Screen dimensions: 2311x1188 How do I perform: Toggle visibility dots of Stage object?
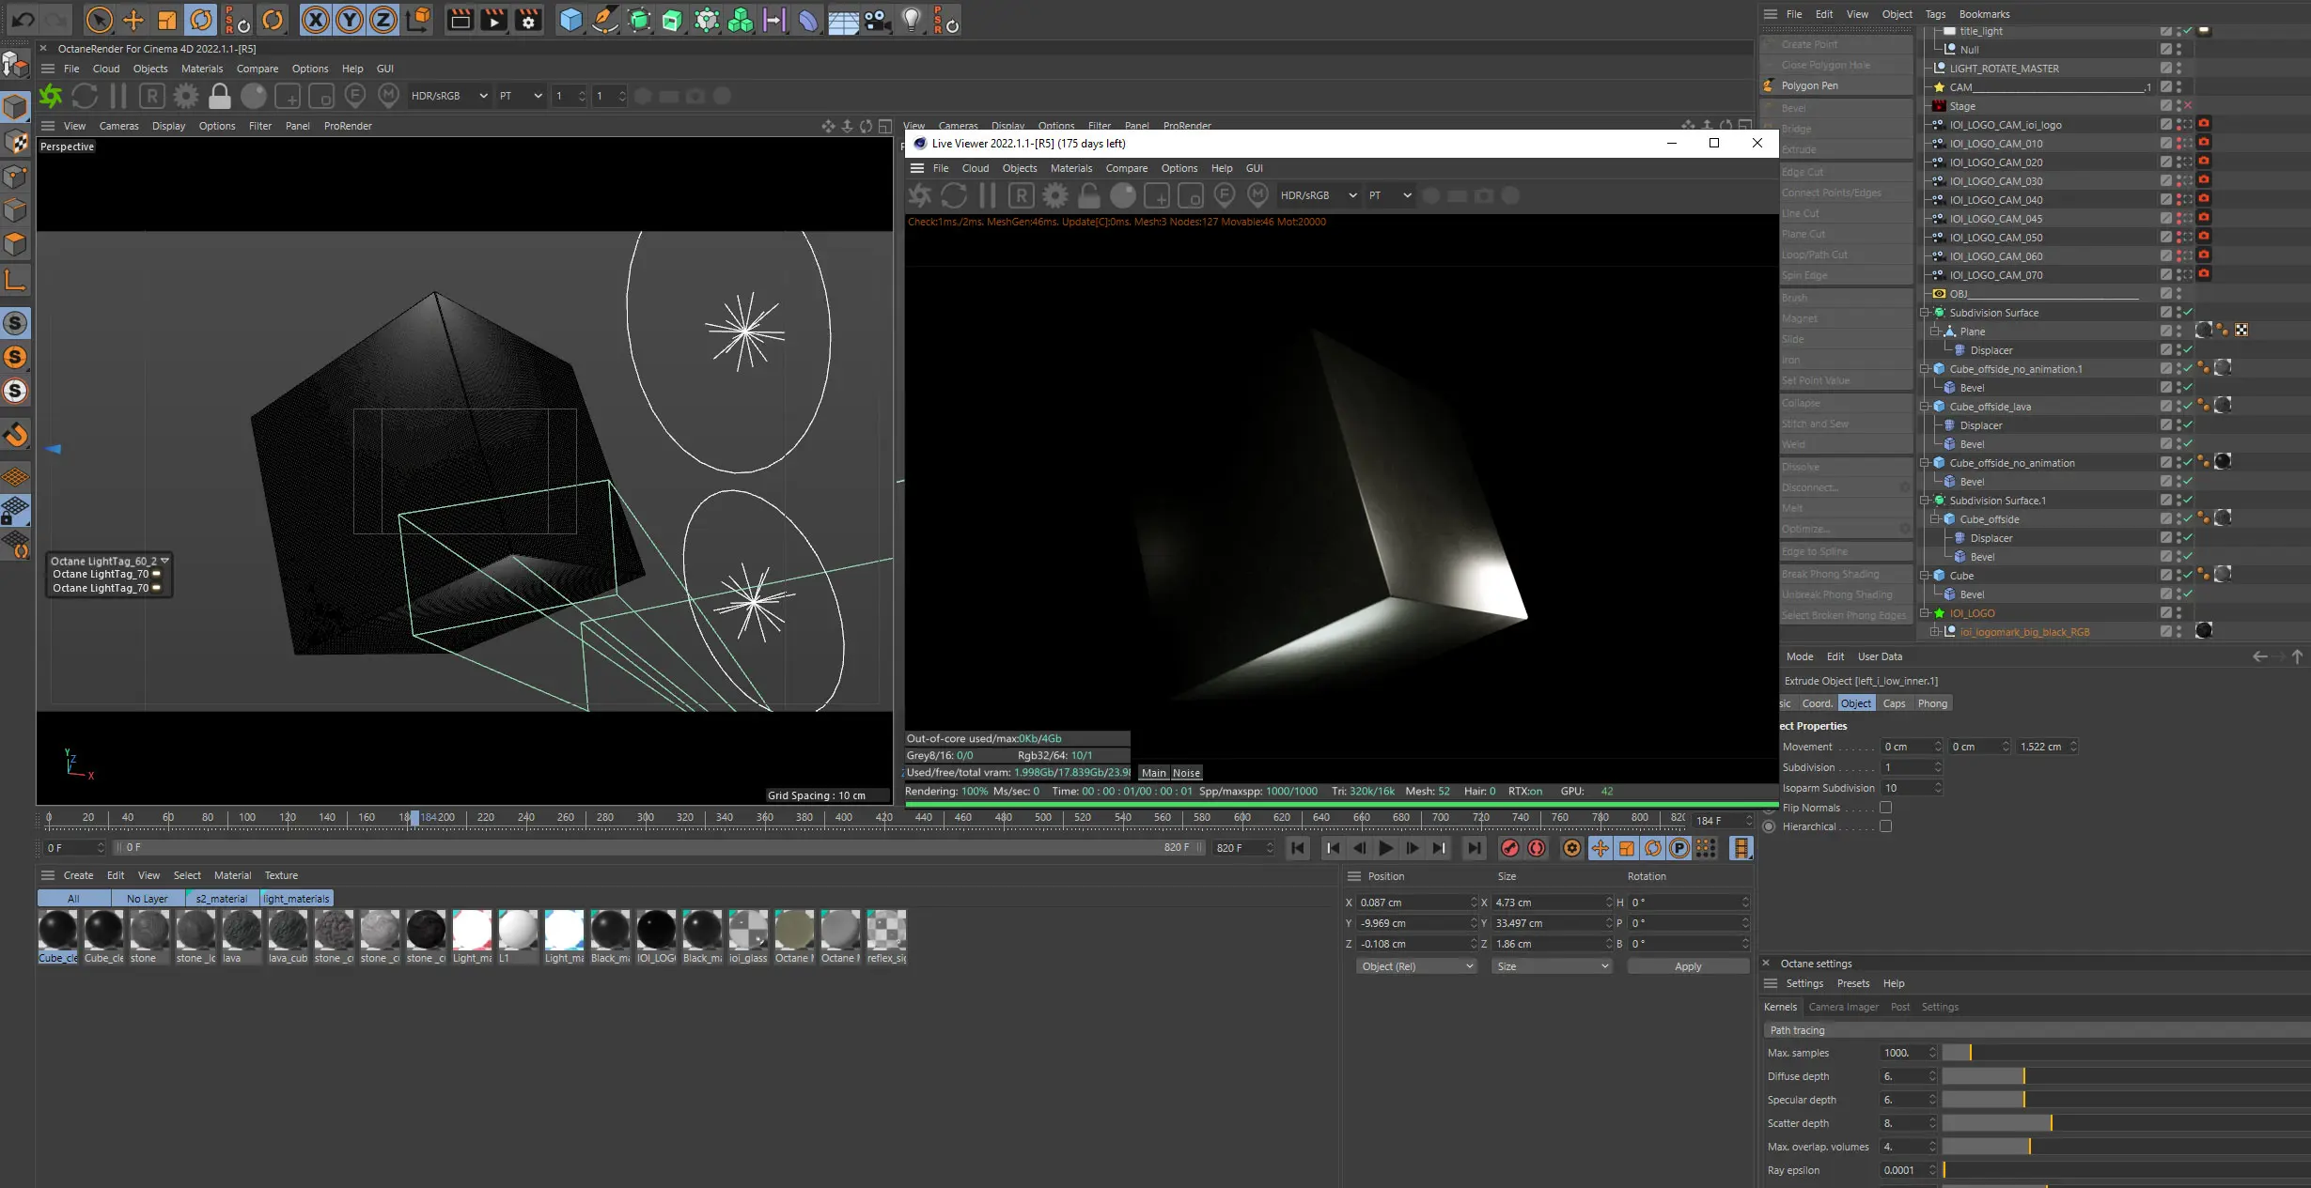tap(2178, 106)
